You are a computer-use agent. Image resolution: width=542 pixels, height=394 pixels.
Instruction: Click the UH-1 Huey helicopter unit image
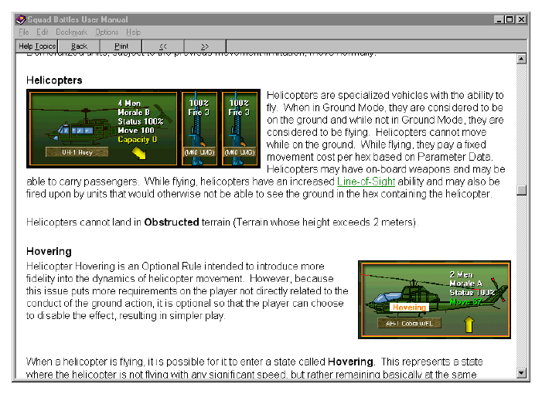(103, 128)
